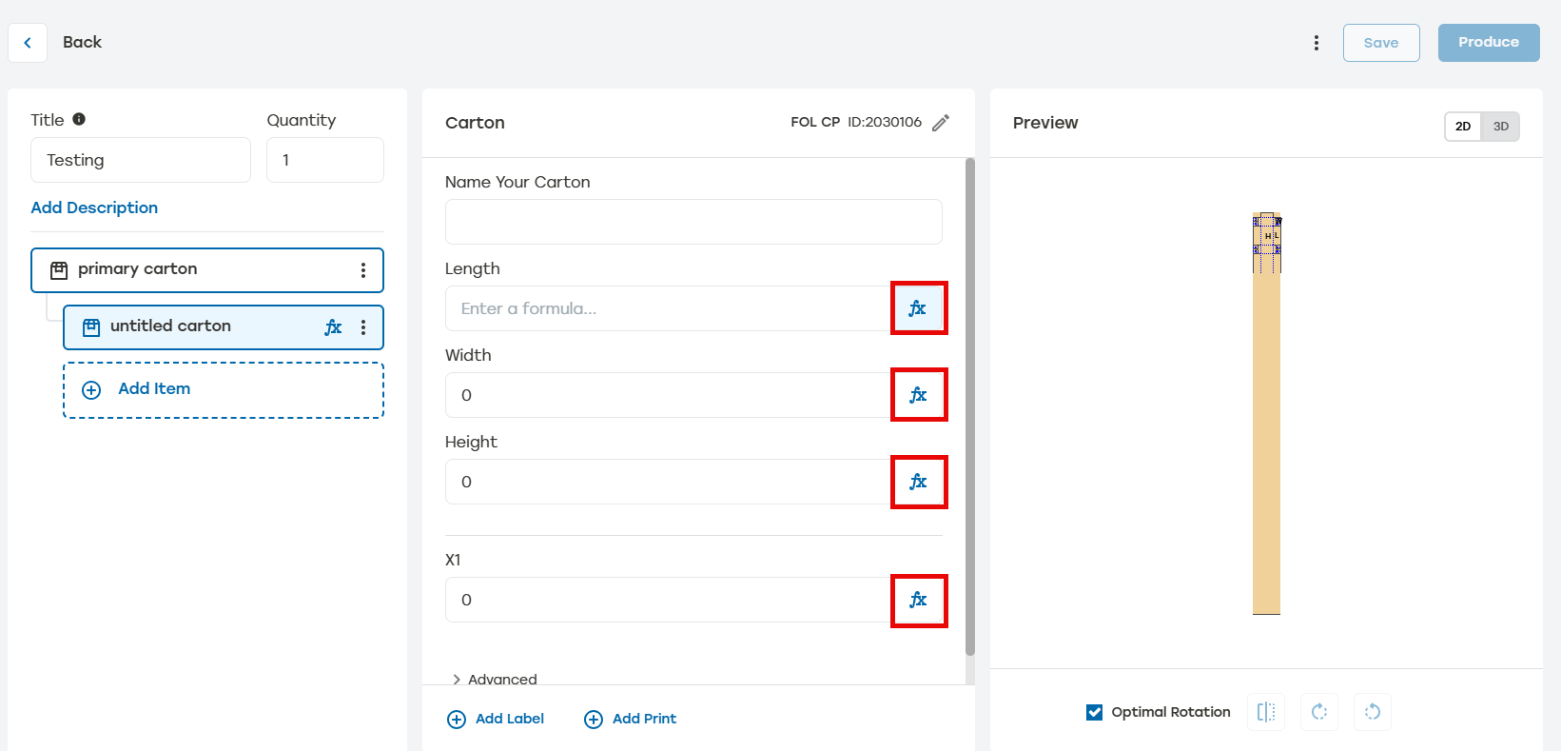Open kebab menu on primary carton
The width and height of the screenshot is (1561, 751).
click(x=363, y=270)
